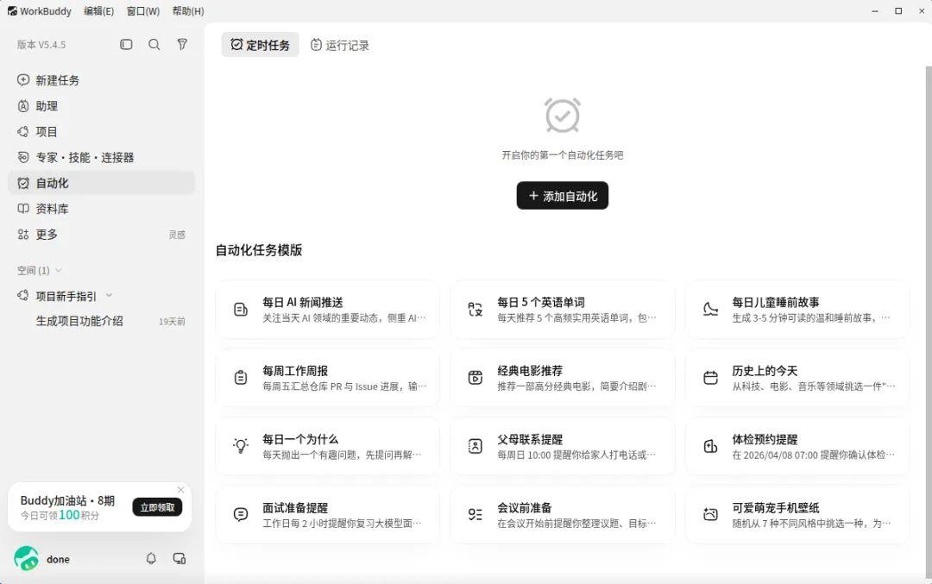Click the 新建任务 plus icon
This screenshot has width=932, height=584.
pyautogui.click(x=23, y=79)
